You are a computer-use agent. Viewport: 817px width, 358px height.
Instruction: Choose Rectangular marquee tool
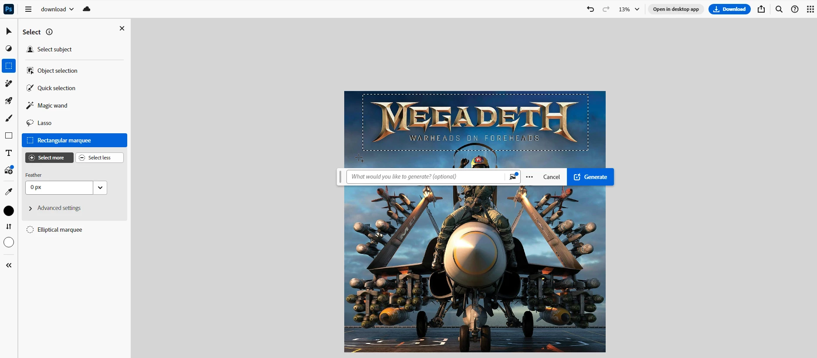(x=75, y=140)
